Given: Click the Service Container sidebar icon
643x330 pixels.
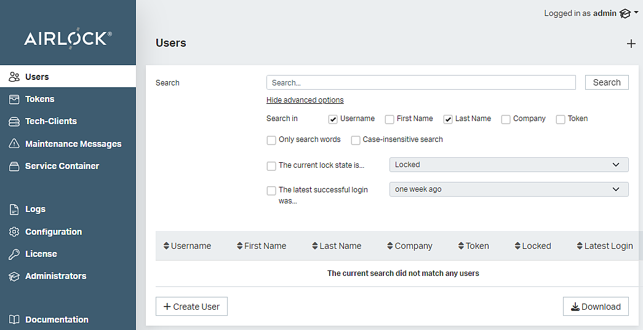Looking at the screenshot, I should [x=14, y=166].
